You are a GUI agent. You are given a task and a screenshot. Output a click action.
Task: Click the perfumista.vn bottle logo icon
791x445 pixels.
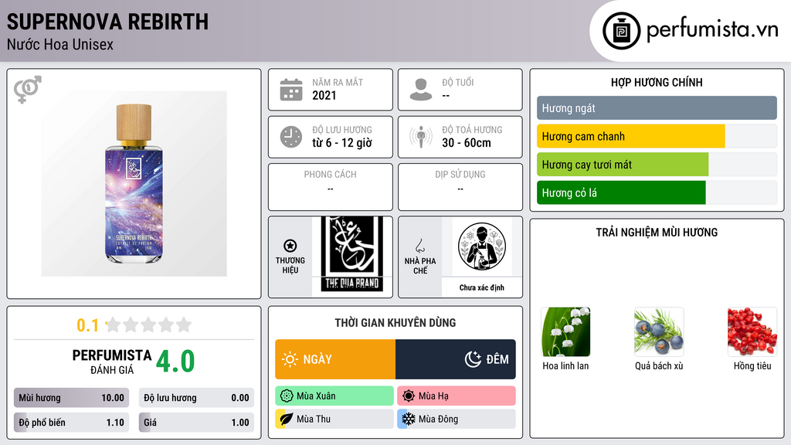(x=621, y=31)
